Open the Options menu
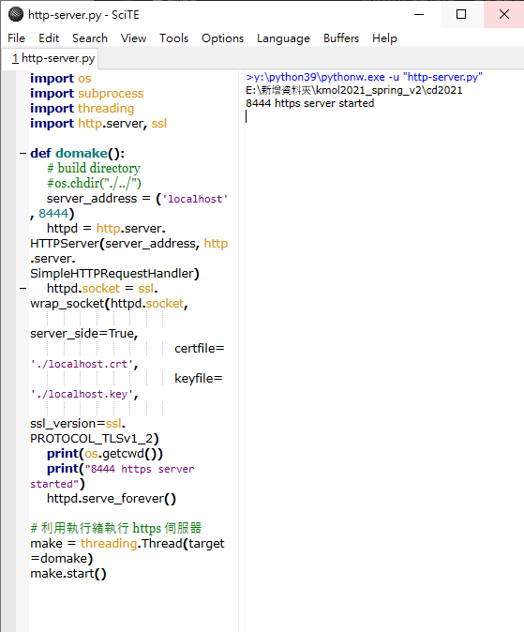This screenshot has height=632, width=524. point(222,38)
